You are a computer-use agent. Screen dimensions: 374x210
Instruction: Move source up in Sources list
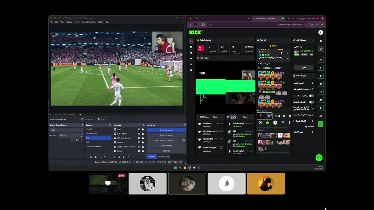pyautogui.click(x=128, y=157)
